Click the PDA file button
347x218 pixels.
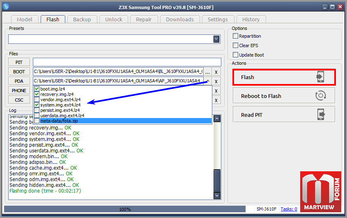pos(19,81)
